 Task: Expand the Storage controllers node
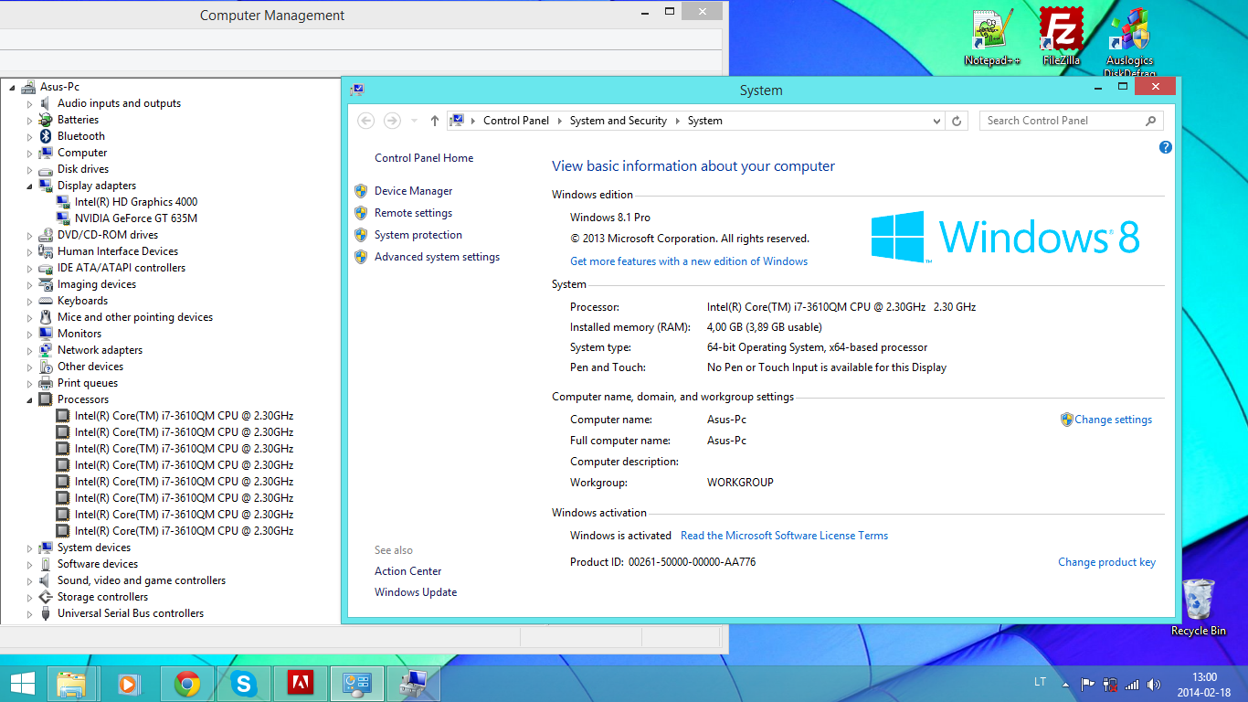[x=29, y=597]
